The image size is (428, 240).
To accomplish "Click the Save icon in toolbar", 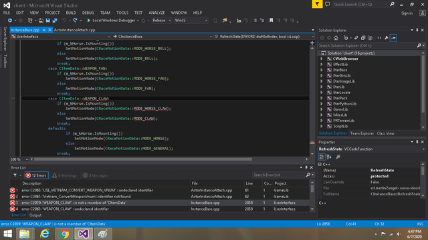I will pos(47,21).
